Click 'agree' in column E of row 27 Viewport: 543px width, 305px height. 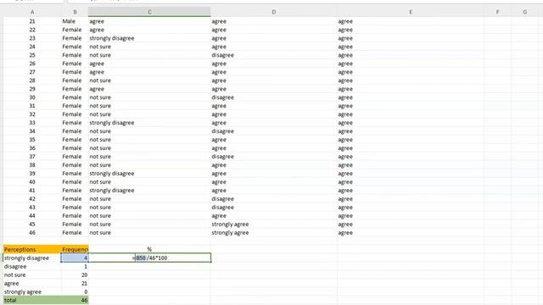pos(345,72)
